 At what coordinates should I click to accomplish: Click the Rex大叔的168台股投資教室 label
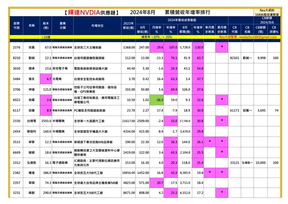267,12
